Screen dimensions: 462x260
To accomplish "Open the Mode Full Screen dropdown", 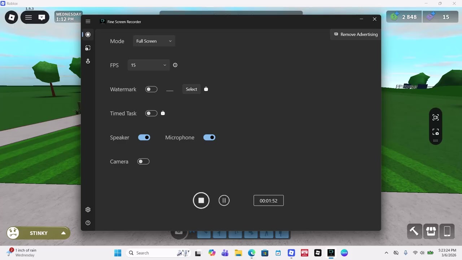I will (x=154, y=41).
